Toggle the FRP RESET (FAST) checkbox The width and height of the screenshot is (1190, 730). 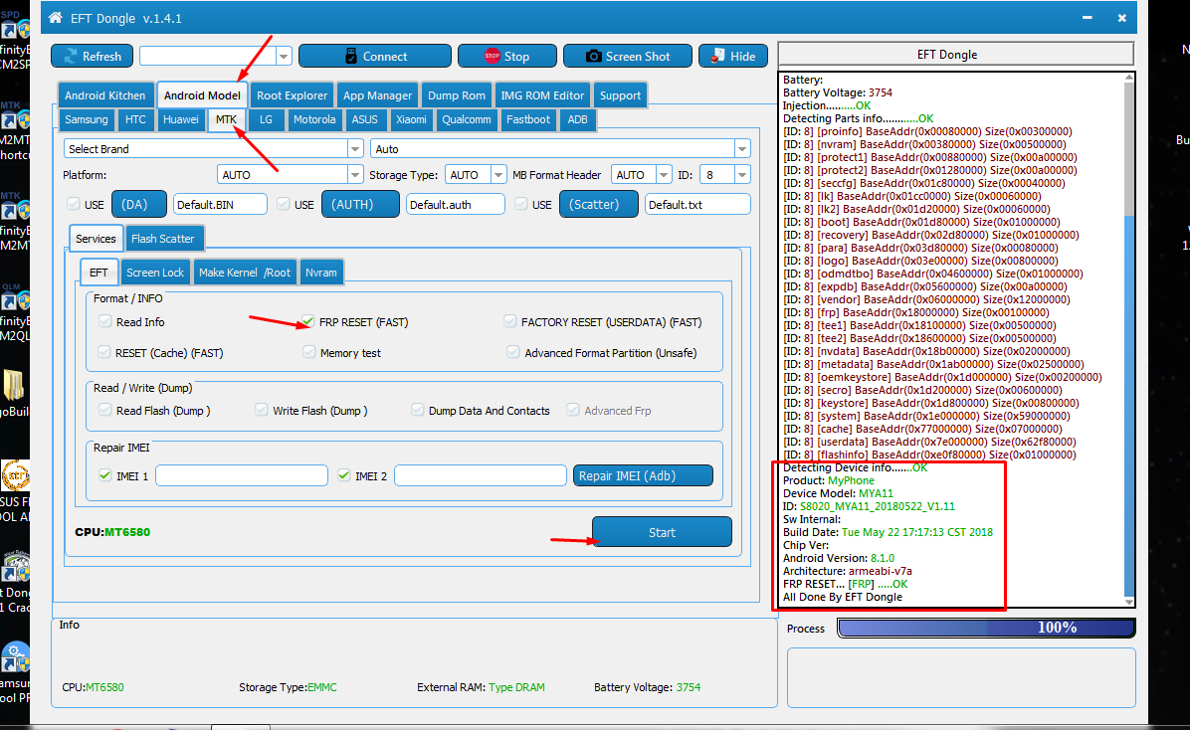308,322
